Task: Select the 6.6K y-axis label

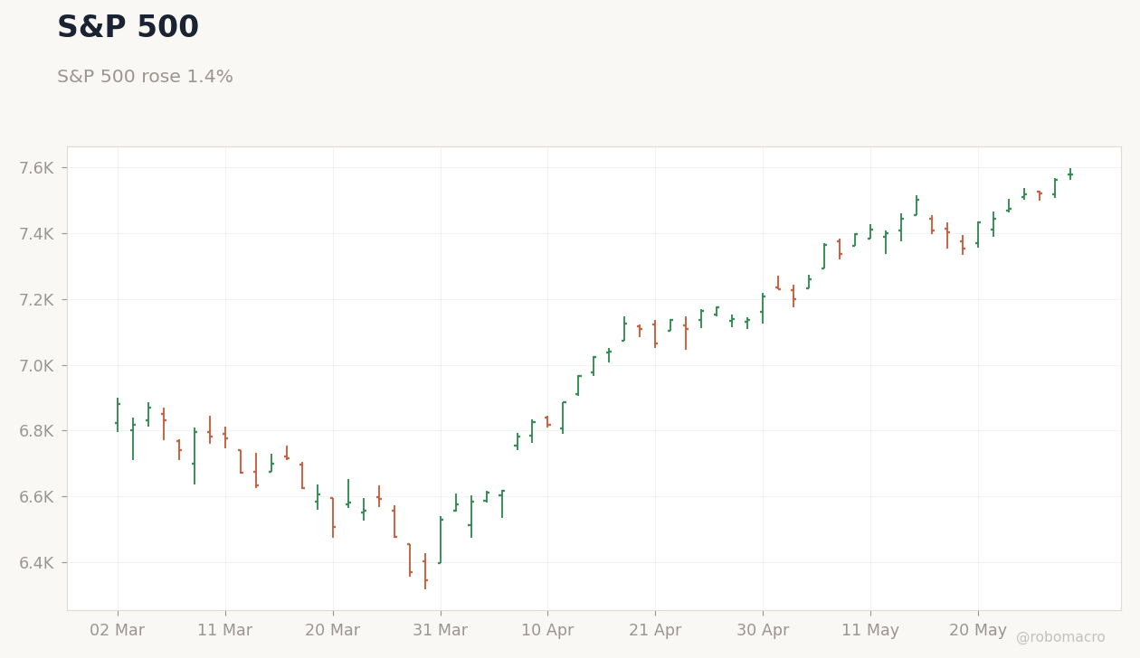Action: click(37, 497)
